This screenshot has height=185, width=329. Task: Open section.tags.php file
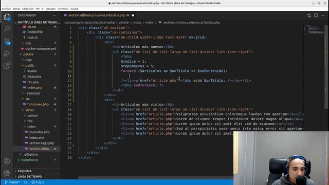pyautogui.click(x=42, y=143)
